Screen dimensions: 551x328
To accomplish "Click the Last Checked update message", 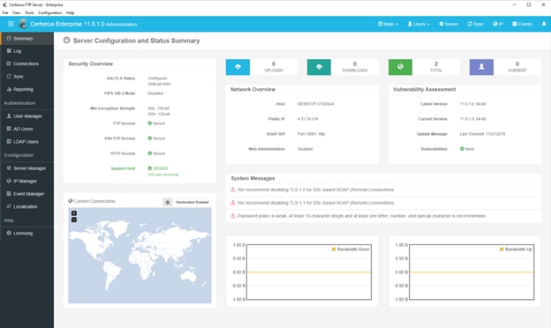I will click(482, 134).
